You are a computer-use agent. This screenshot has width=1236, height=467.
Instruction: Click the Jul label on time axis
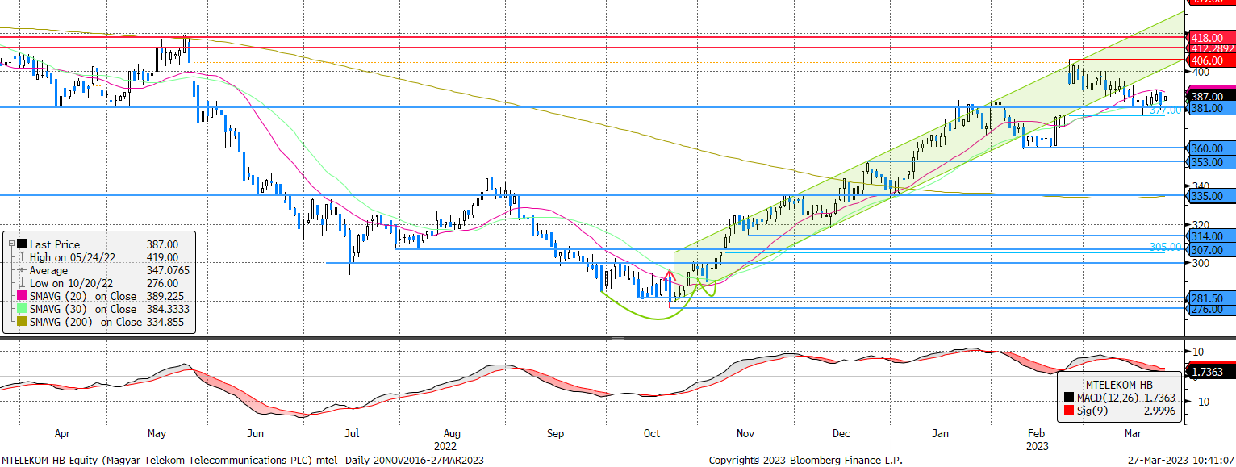pyautogui.click(x=352, y=434)
